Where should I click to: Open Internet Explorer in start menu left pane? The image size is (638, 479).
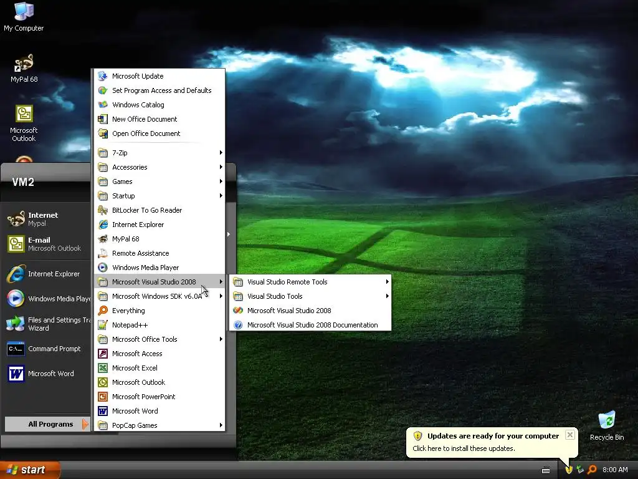coord(47,274)
